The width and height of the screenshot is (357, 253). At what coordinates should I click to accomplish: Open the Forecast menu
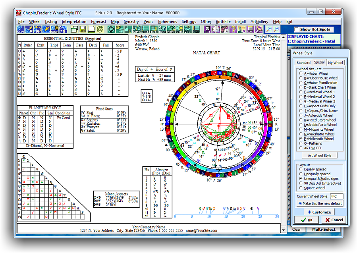coord(98,21)
